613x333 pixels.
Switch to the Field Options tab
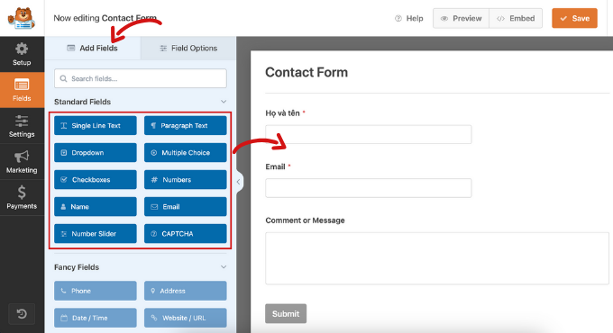click(x=188, y=48)
